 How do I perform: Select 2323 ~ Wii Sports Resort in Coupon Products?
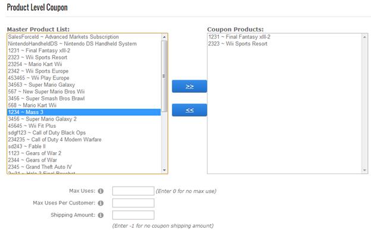coord(284,44)
